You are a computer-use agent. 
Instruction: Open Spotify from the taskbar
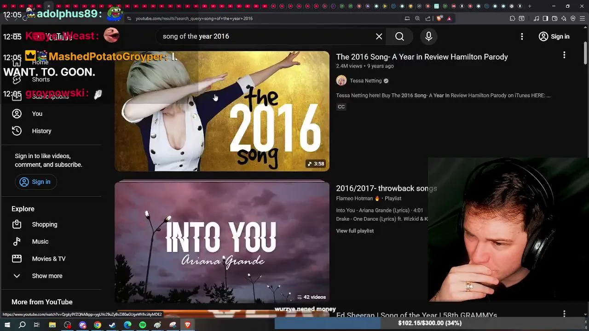tap(143, 325)
